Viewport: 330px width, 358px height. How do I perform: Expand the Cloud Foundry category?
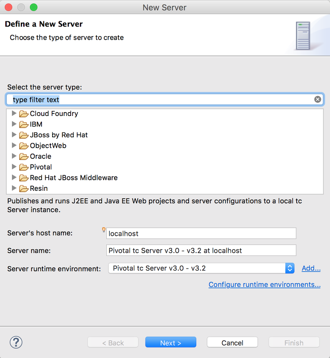pos(14,113)
